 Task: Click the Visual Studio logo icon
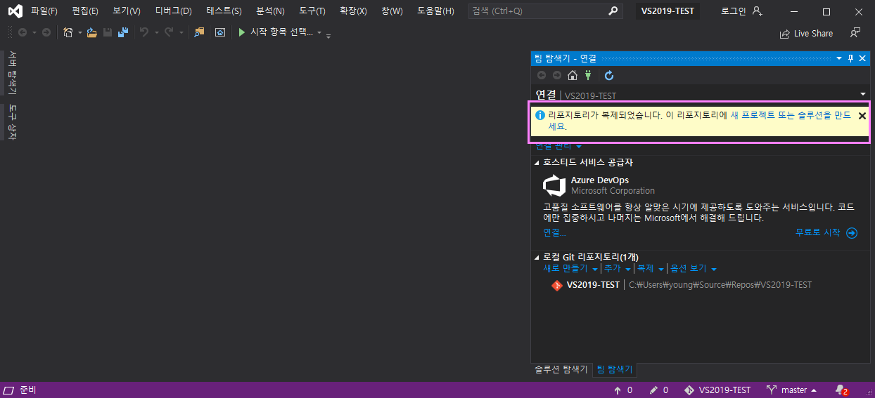tap(15, 11)
